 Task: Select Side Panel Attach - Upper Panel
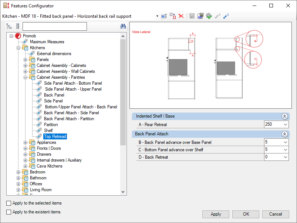(73, 89)
